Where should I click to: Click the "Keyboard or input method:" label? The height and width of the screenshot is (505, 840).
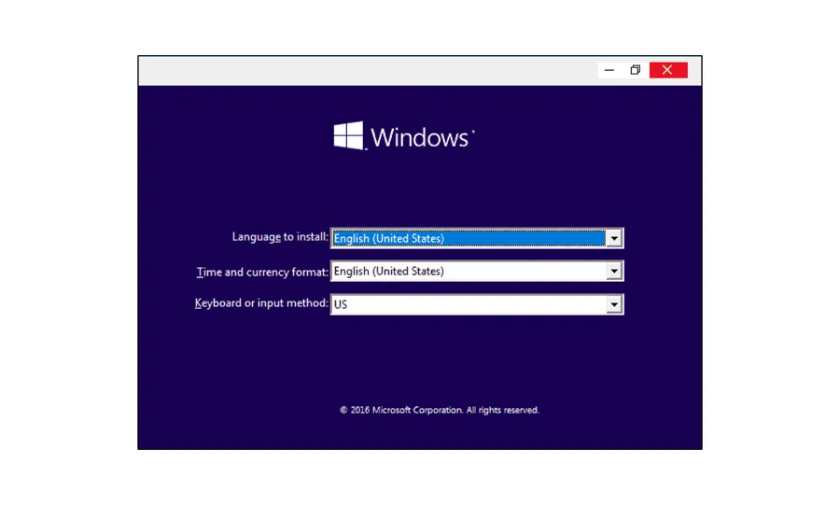(261, 303)
